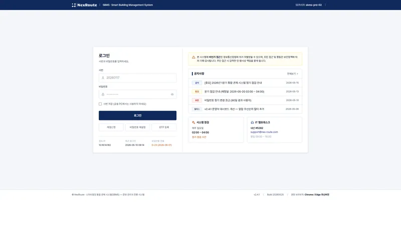Click the date 2026-05-10 in the notice list

[292, 100]
